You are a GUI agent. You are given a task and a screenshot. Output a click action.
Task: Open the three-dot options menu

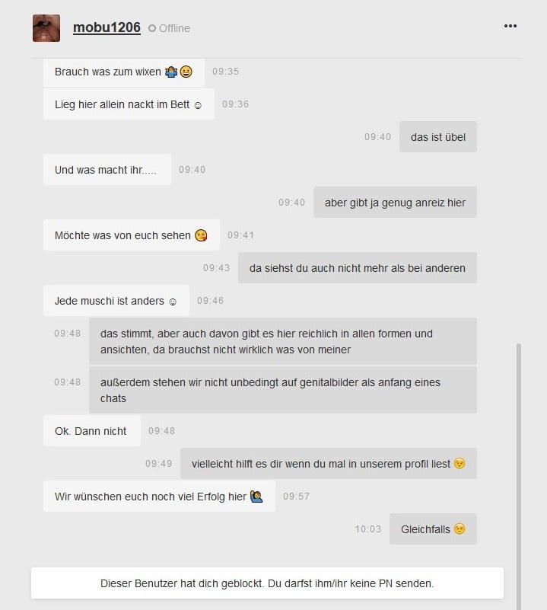click(510, 26)
